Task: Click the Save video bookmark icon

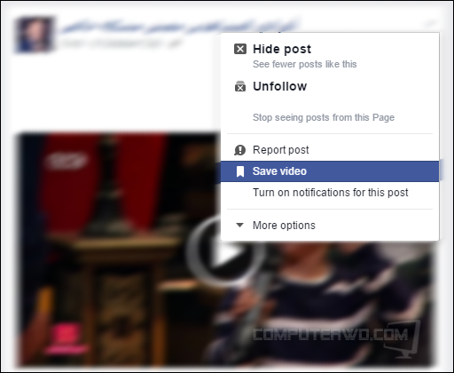Action: (x=240, y=171)
